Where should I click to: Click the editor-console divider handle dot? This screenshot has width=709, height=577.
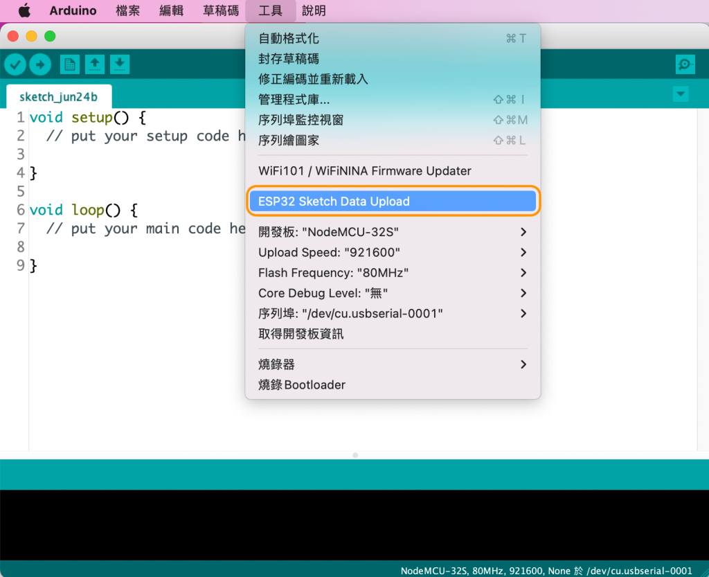point(355,455)
